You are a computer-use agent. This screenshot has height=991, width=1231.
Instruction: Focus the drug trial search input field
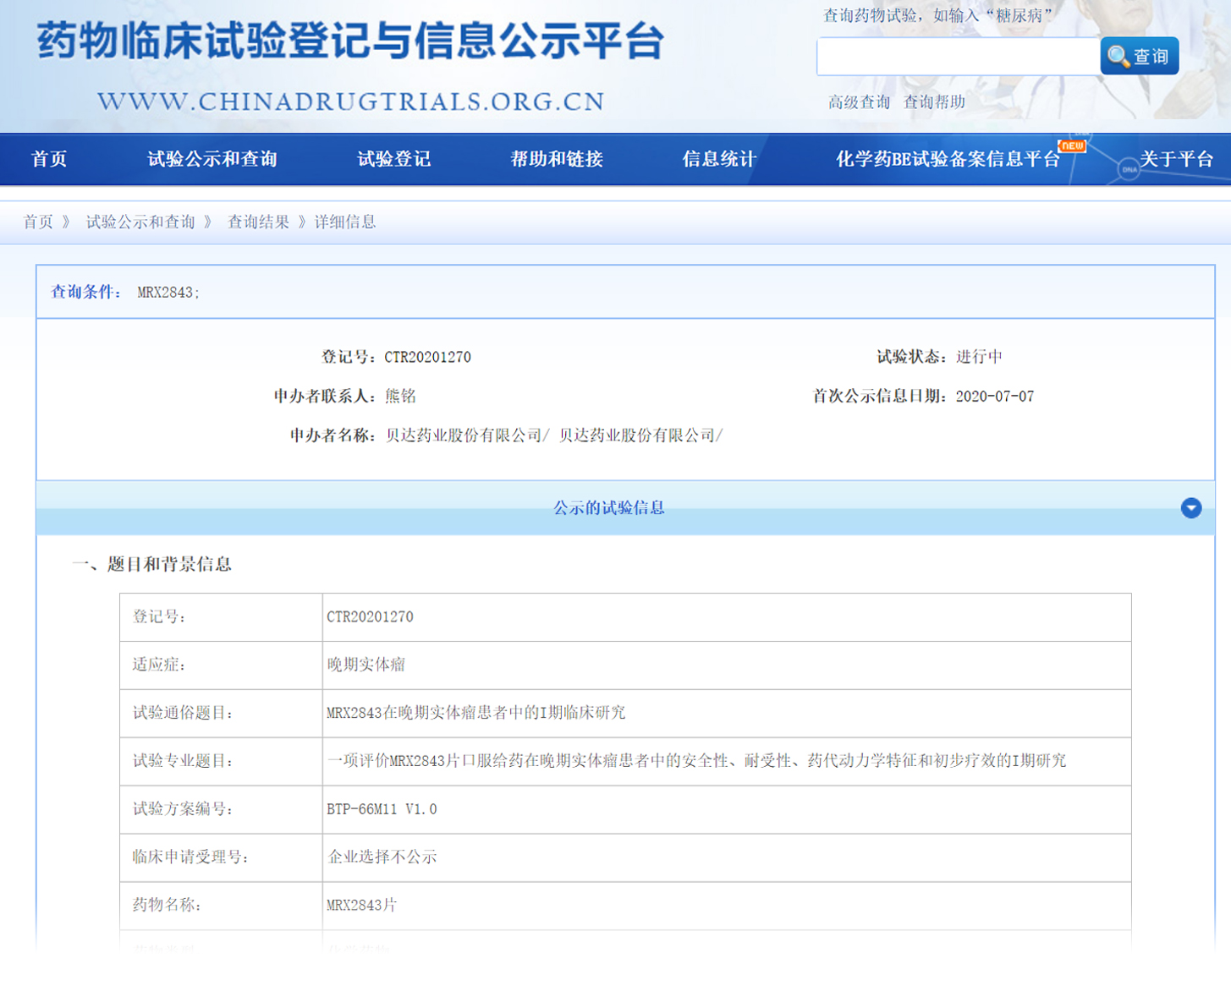pos(958,57)
